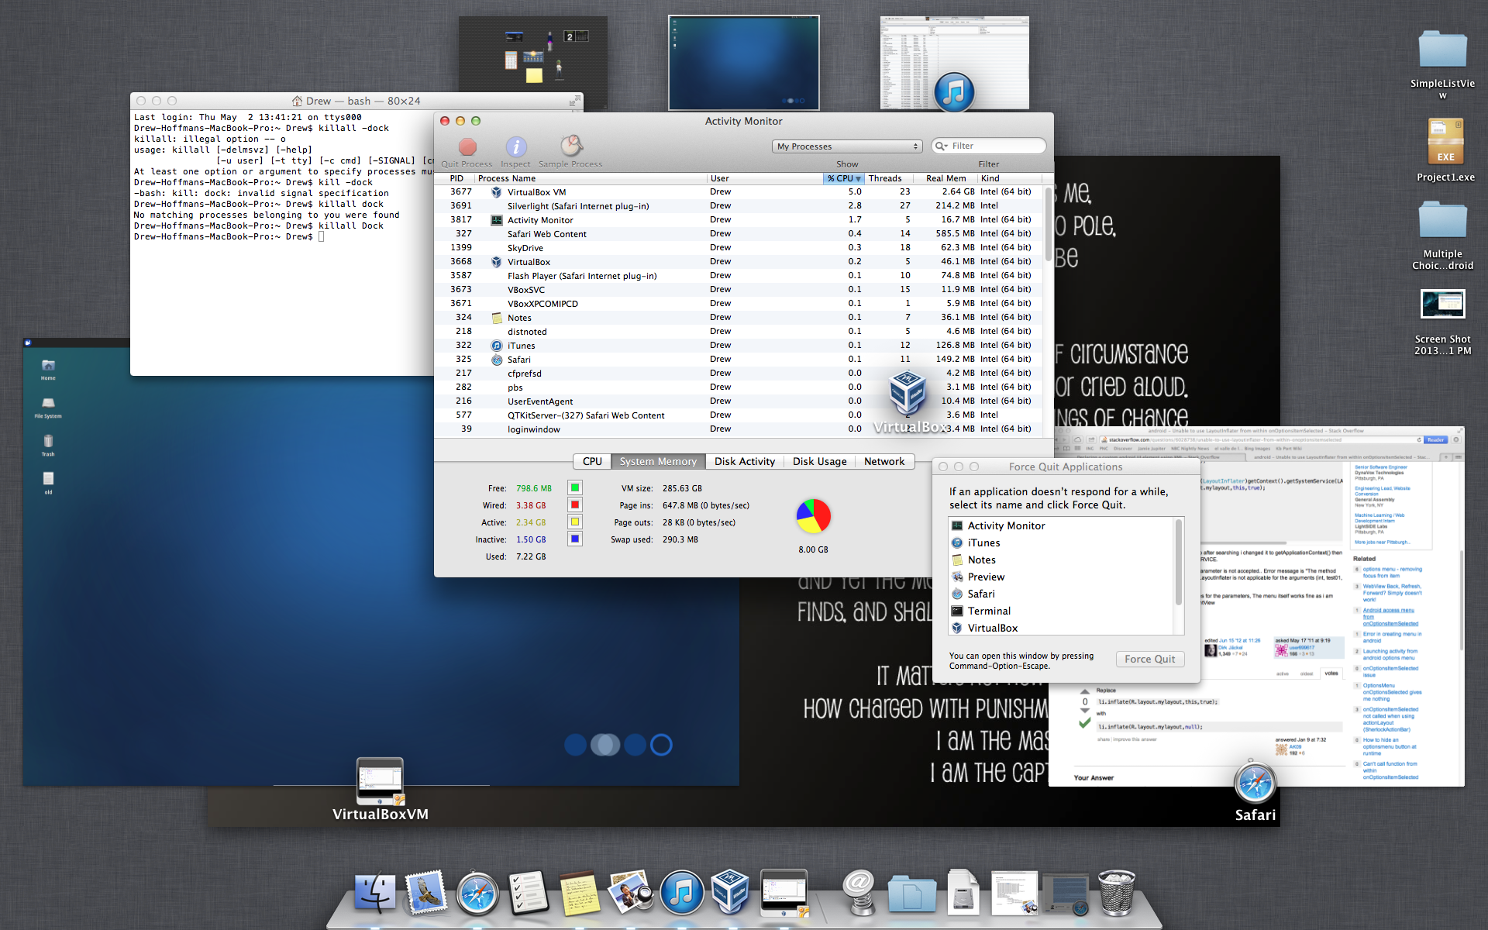Open Preview icon in the Dock
The width and height of the screenshot is (1488, 930).
(x=631, y=893)
